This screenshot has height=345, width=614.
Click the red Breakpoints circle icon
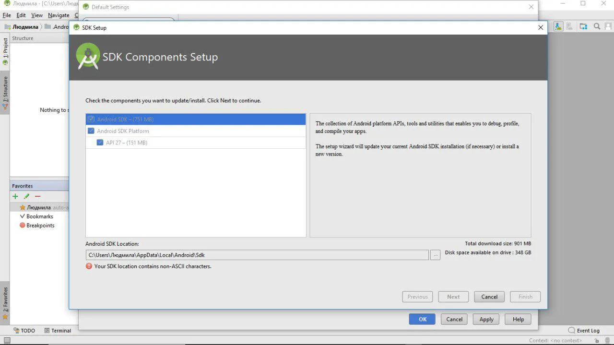point(22,225)
